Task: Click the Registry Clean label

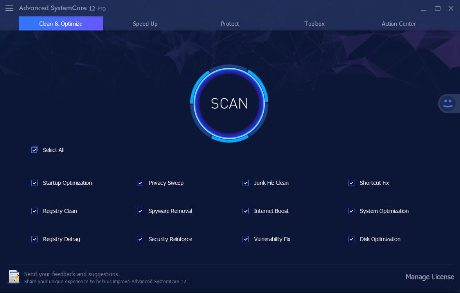Action: tap(60, 211)
